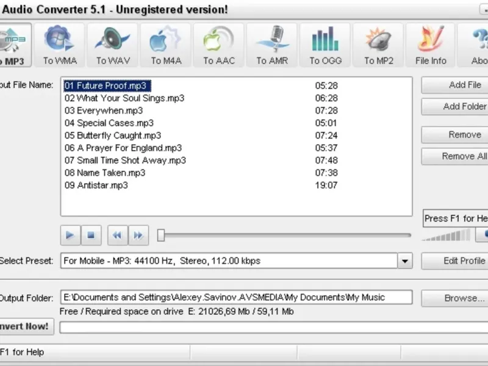Select 07 Small Time Shot Away.mp3

125,160
